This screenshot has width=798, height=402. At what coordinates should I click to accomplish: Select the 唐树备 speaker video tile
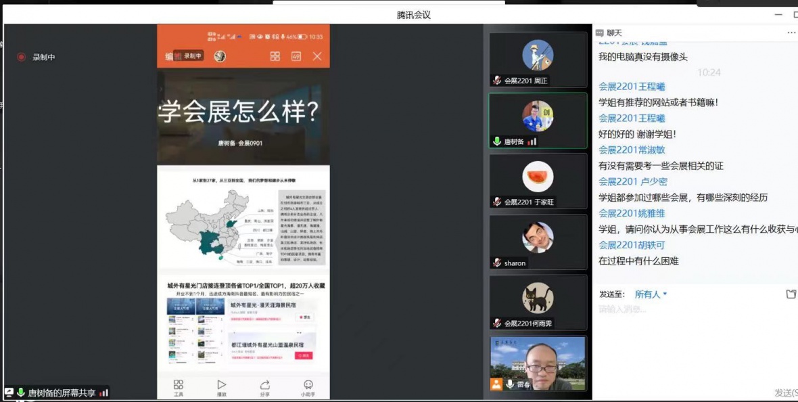[538, 120]
